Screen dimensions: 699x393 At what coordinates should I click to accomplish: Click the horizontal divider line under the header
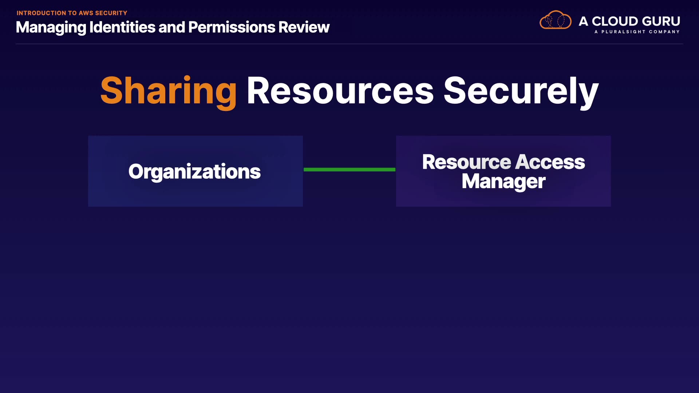(349, 44)
